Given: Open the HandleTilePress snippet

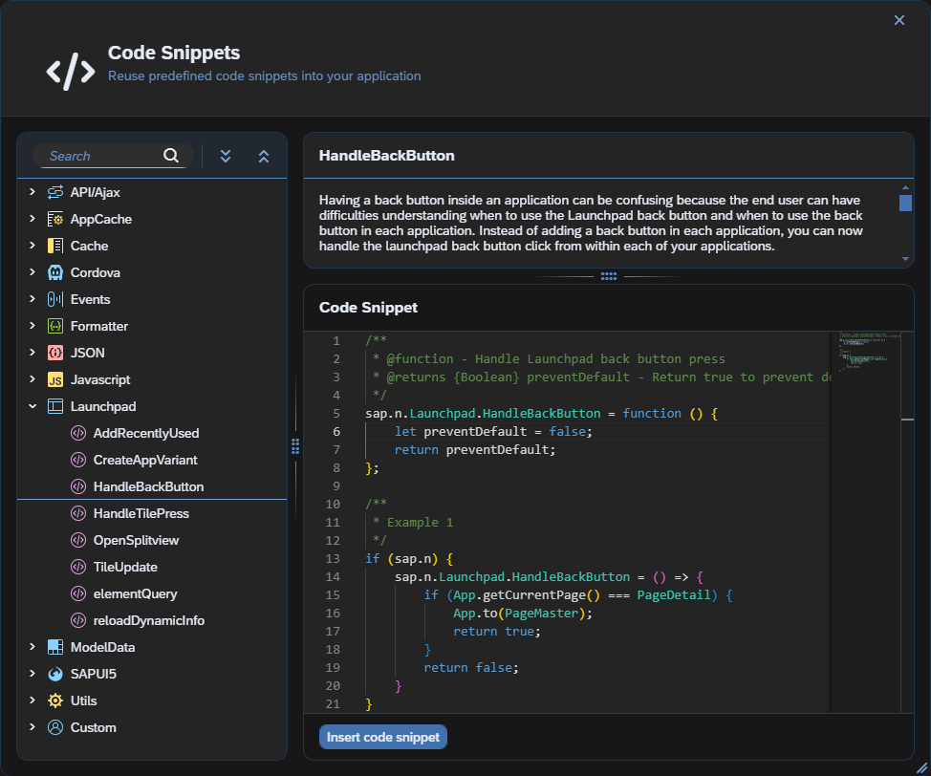Looking at the screenshot, I should pyautogui.click(x=152, y=513).
